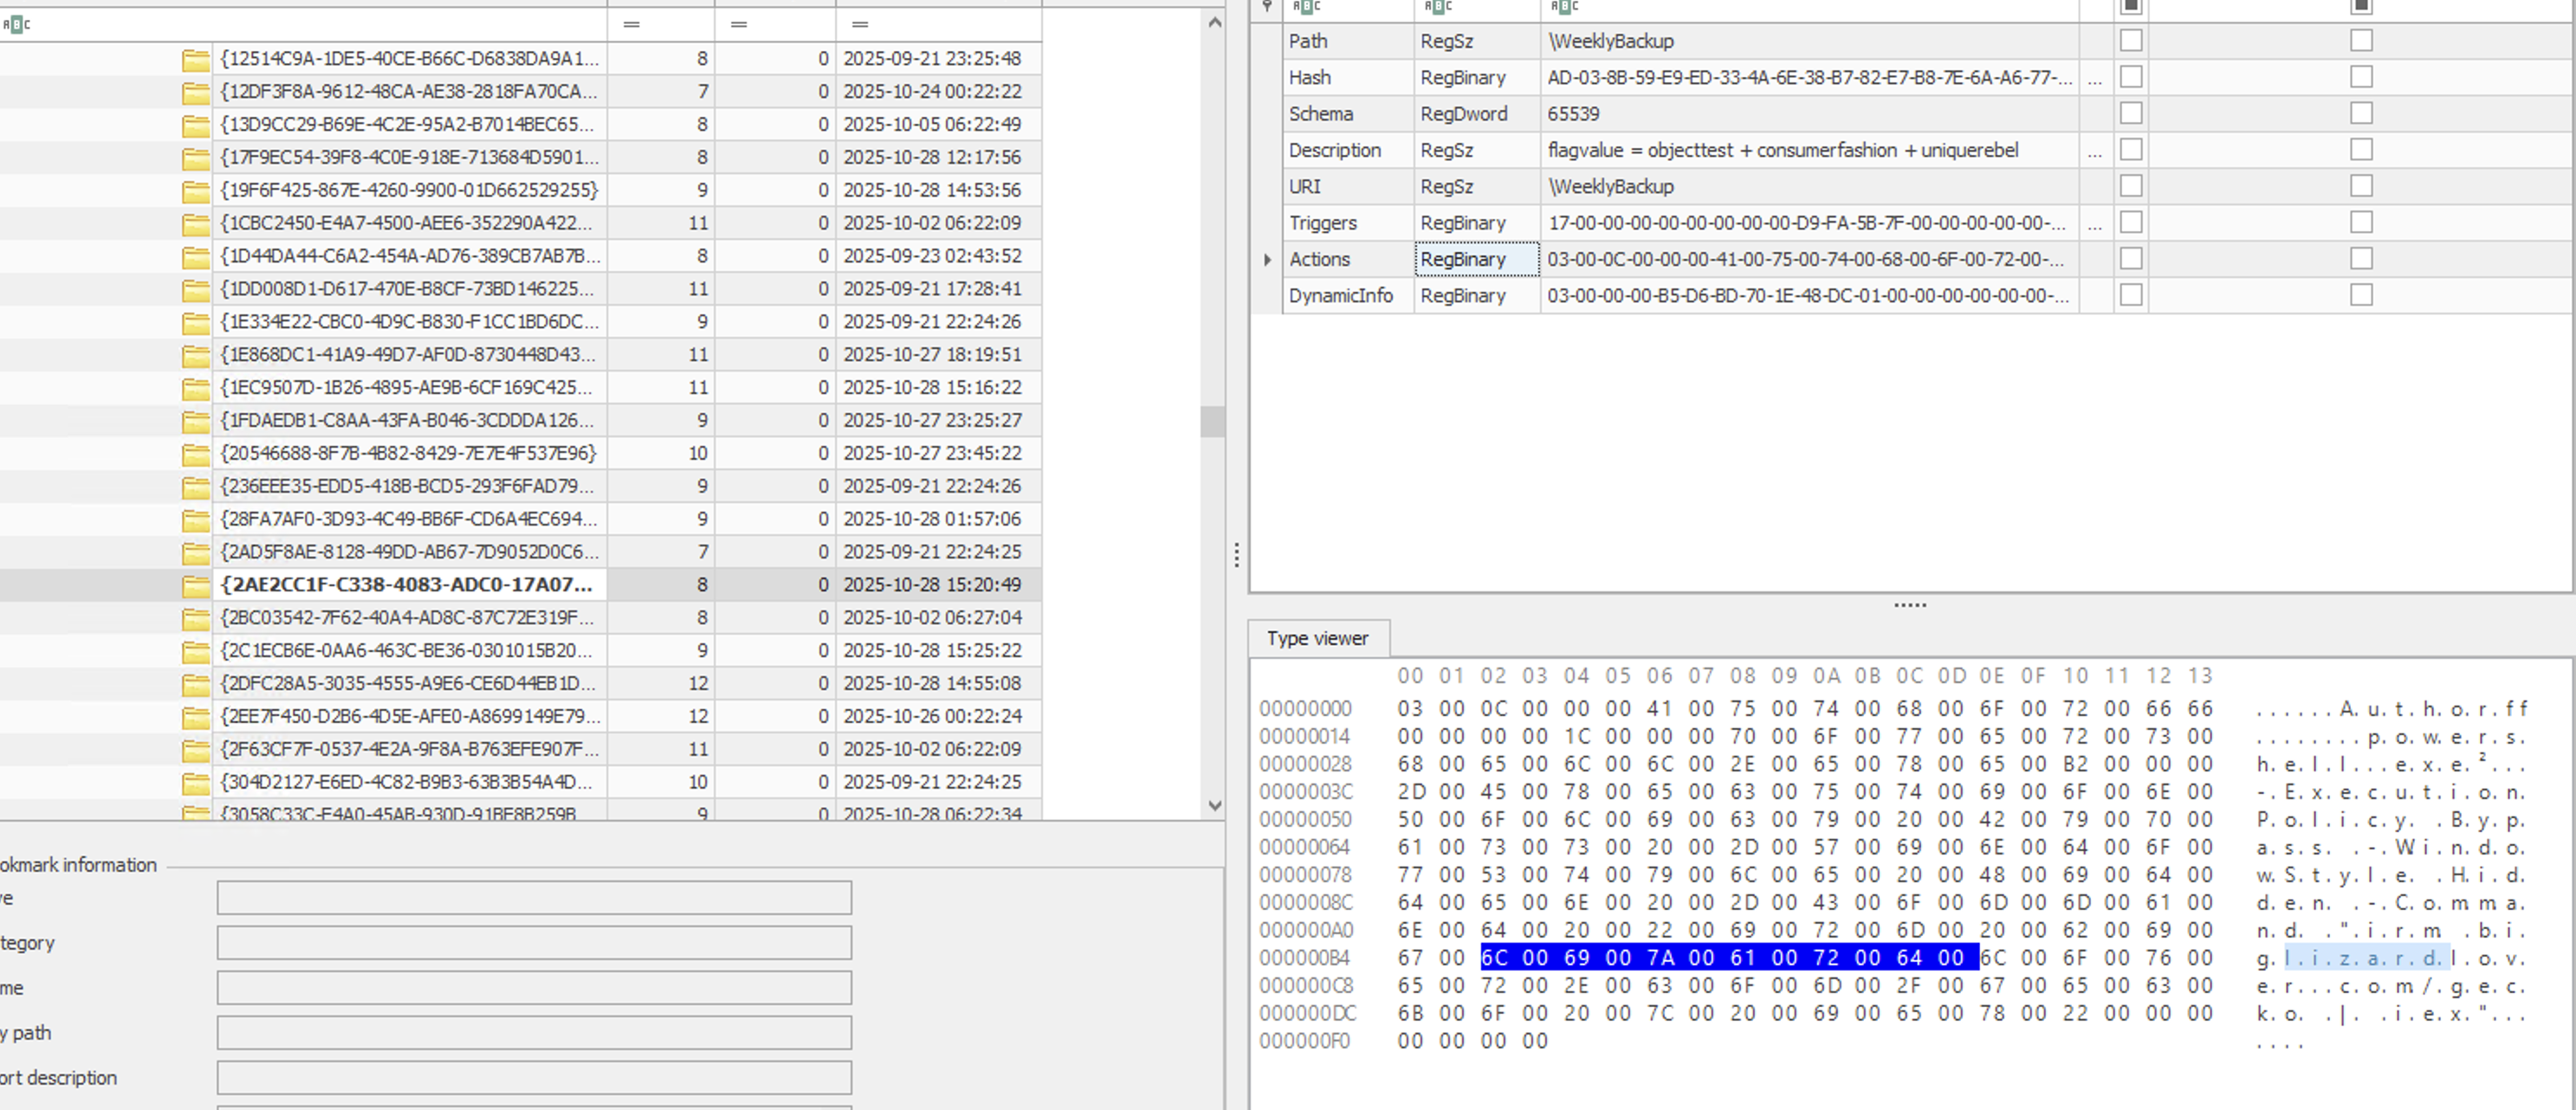
Task: Click folder icon of {20546688-8F7B-4B82 key
Action: (x=196, y=454)
